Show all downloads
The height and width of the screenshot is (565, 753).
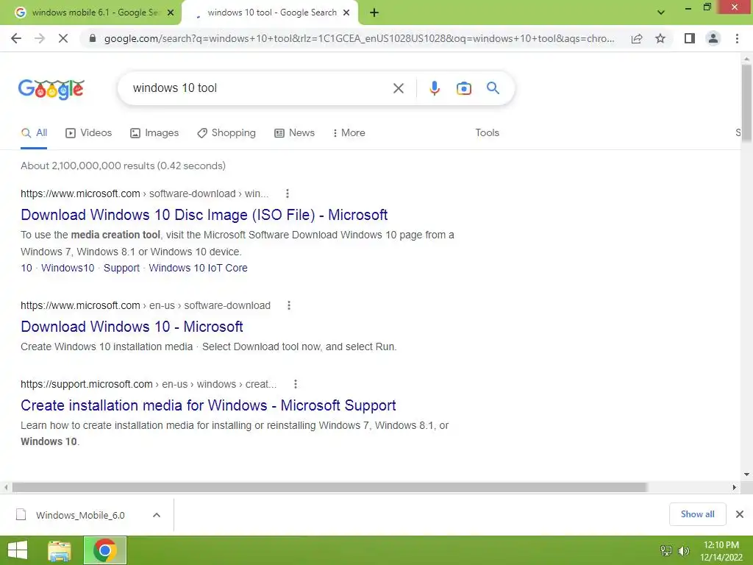tap(697, 514)
